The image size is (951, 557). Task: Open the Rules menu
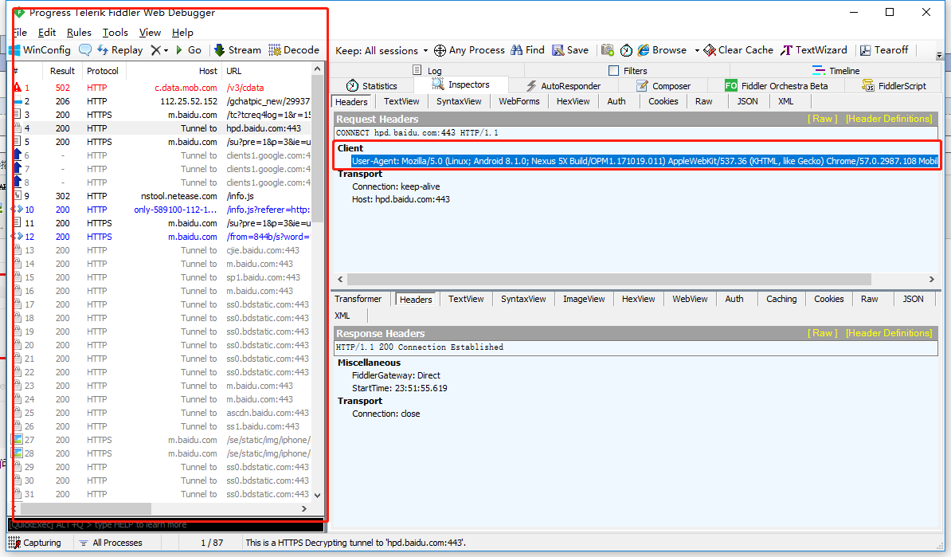tap(79, 33)
